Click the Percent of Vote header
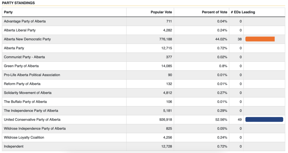288x153 pixels. coord(214,12)
